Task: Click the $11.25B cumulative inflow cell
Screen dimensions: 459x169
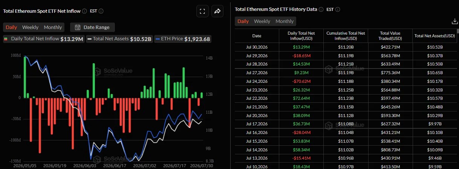Action: pyautogui.click(x=346, y=90)
